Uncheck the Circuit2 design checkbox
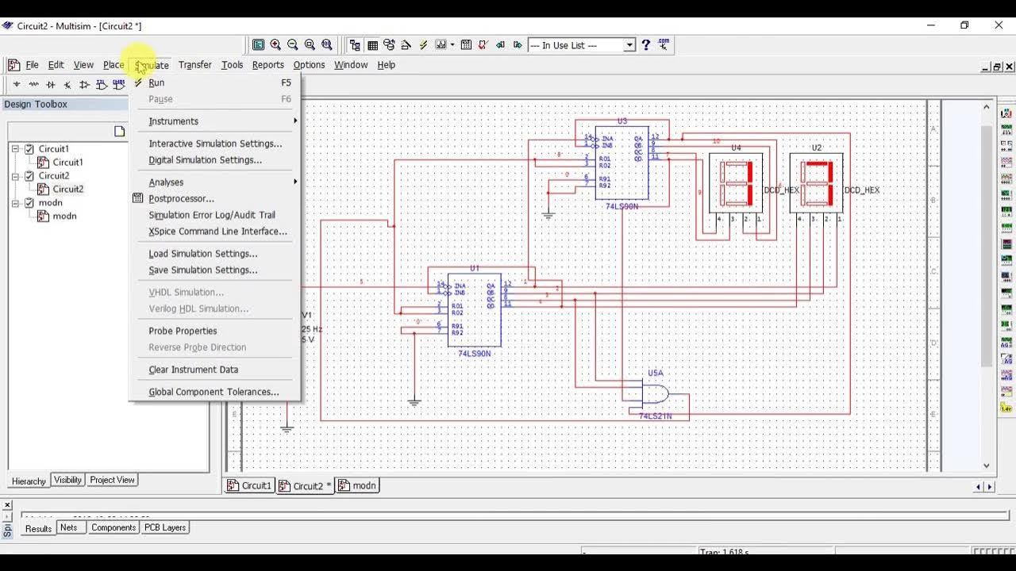The image size is (1016, 571). point(29,176)
